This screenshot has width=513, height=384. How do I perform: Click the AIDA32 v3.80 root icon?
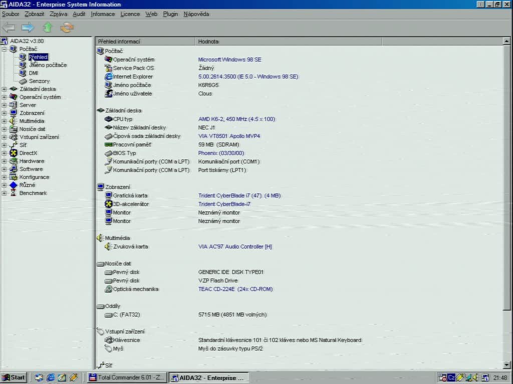[x=4, y=41]
